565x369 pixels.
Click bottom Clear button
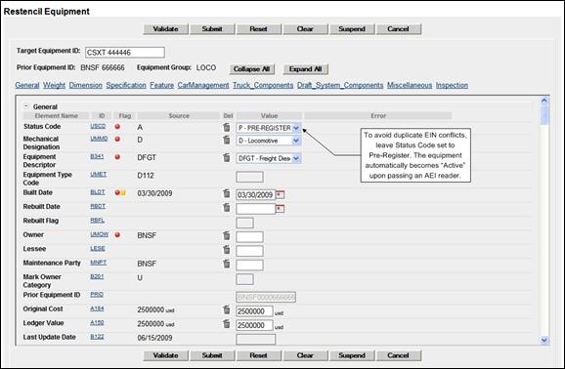[x=305, y=355]
